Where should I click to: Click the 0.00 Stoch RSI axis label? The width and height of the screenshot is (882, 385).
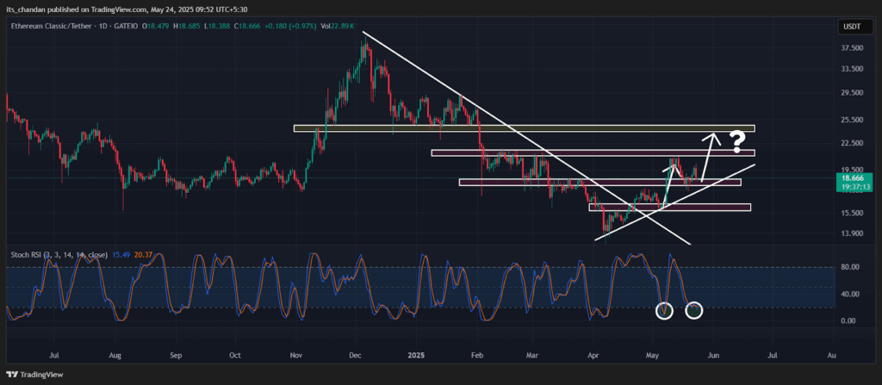(848, 320)
